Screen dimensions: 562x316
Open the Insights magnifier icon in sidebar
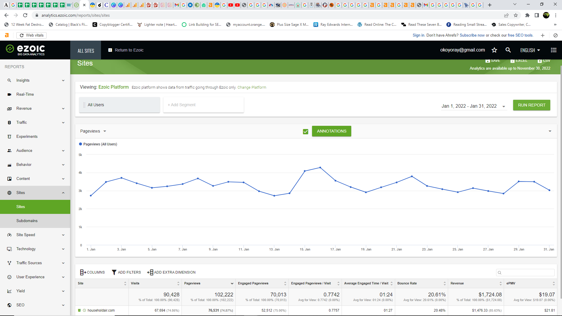coord(9,80)
